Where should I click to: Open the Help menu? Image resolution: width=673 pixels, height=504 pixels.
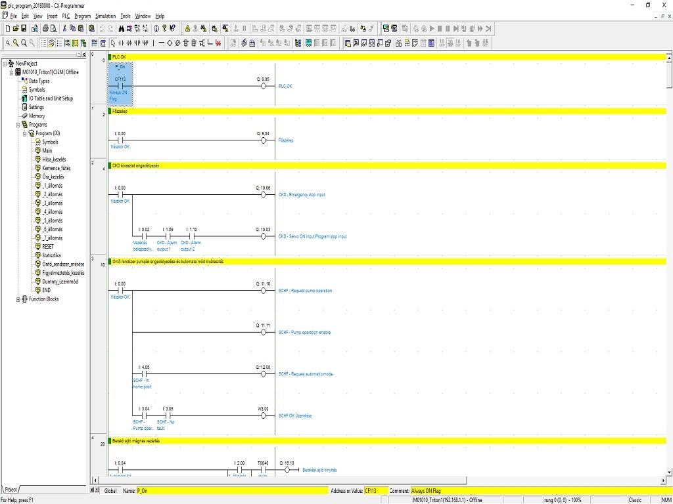[x=160, y=16]
